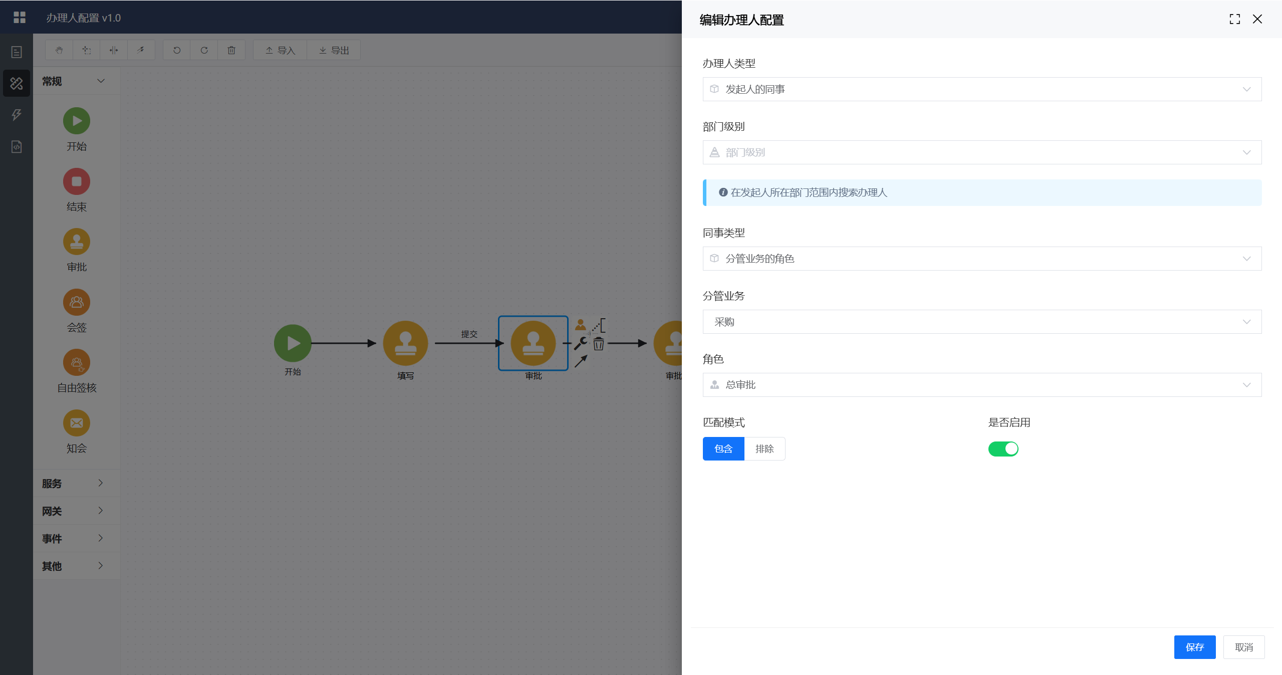This screenshot has height=675, width=1282.
Task: Toggle the 是否启用 enable switch
Action: pos(1003,448)
